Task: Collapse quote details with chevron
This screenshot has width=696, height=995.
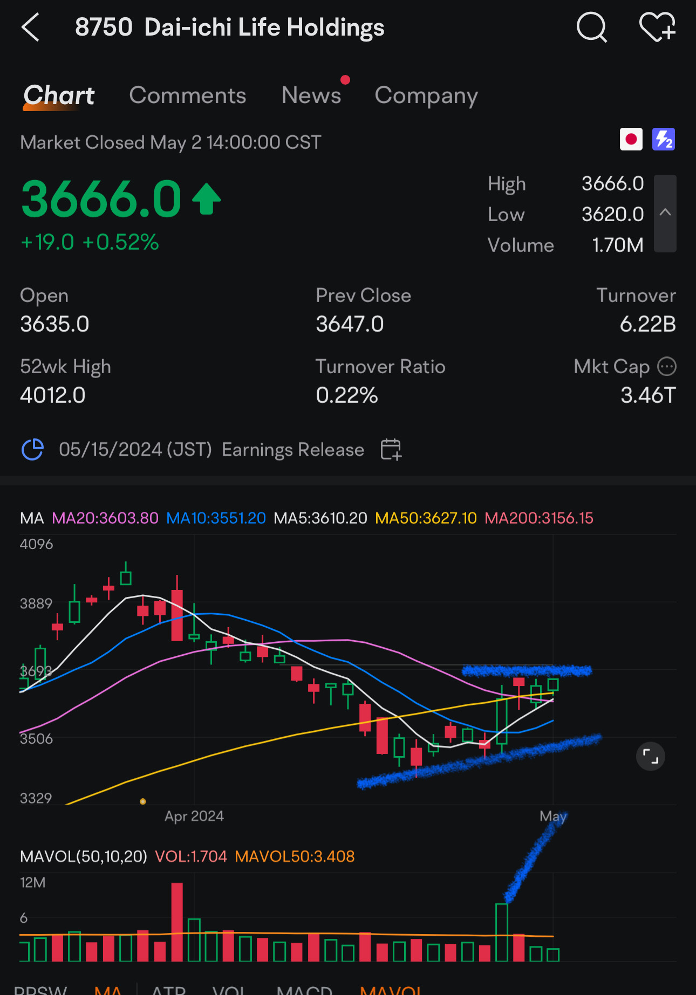Action: [x=665, y=213]
